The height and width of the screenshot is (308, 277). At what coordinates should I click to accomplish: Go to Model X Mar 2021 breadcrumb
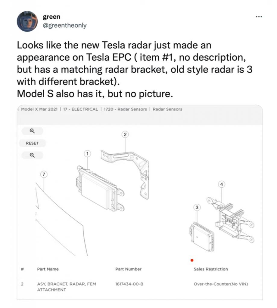39,109
